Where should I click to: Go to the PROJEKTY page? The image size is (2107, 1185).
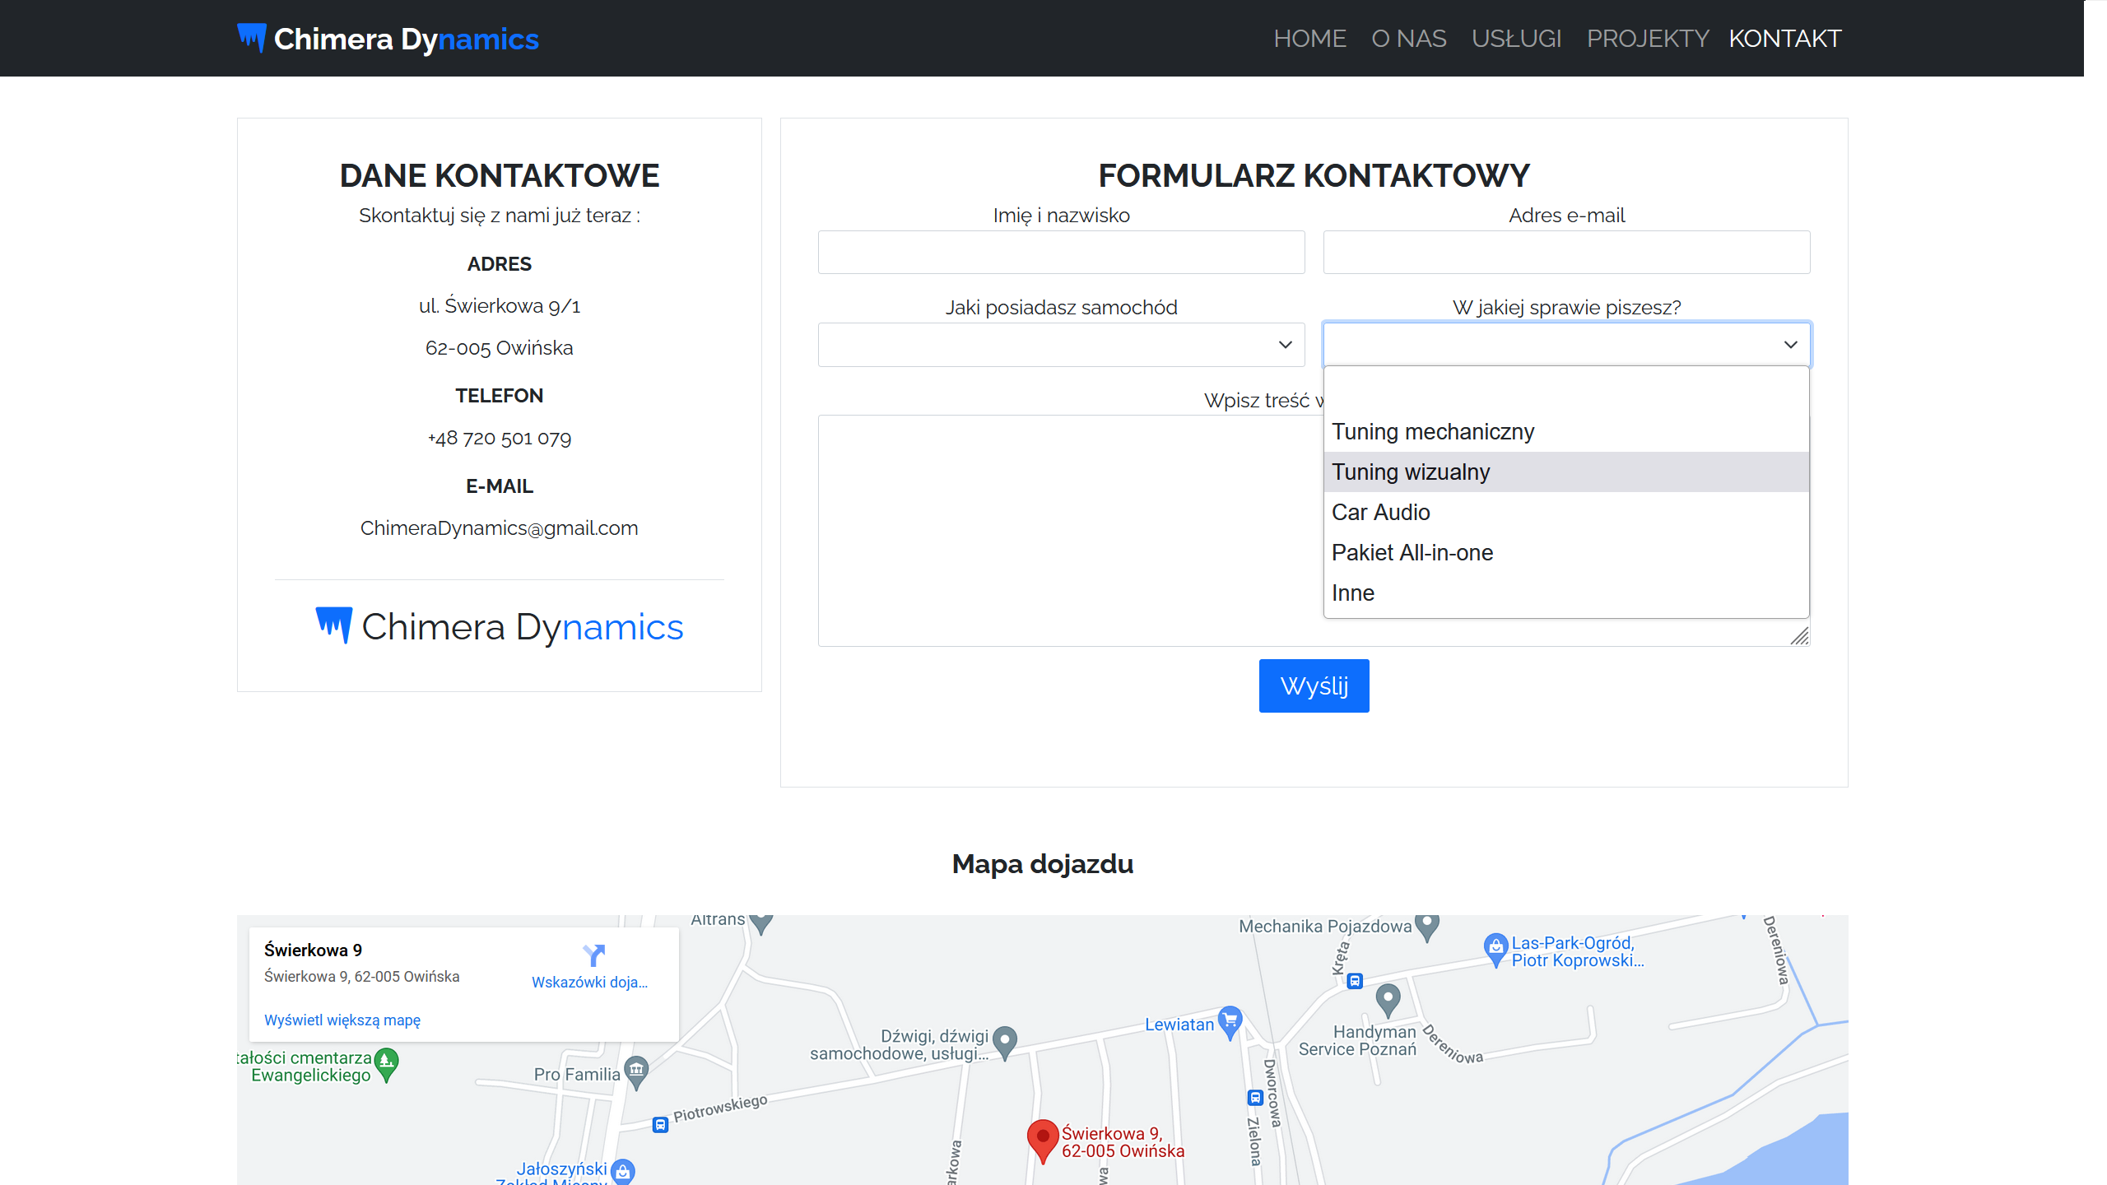[x=1647, y=39]
